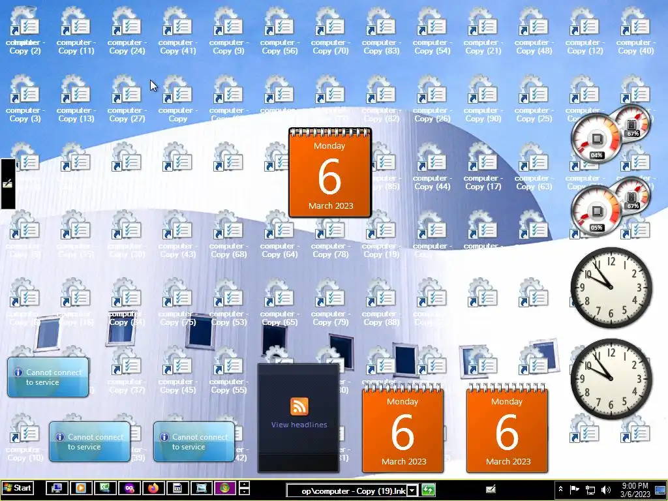668x501 pixels.
Task: Launch the computer monitor icon in the taskbar
Action: click(x=56, y=488)
